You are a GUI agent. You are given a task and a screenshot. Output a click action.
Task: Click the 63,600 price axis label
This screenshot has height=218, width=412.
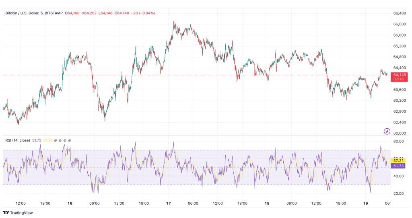tap(400, 90)
